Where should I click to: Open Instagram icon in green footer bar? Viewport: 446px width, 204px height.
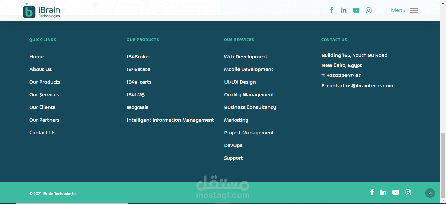408,192
